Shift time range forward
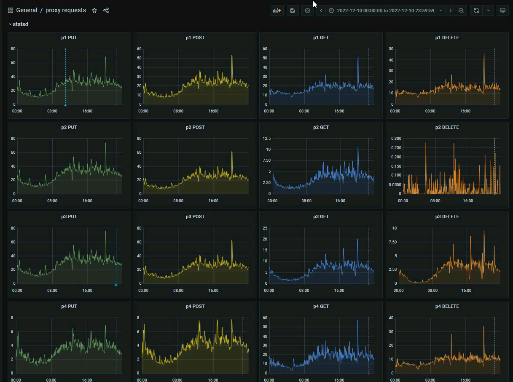The height and width of the screenshot is (382, 513). tap(451, 11)
